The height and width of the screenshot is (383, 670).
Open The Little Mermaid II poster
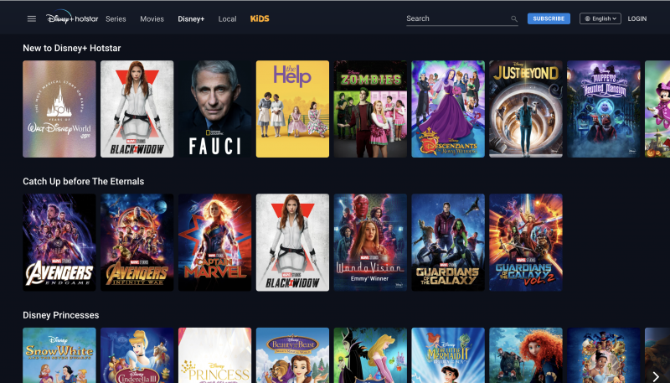[x=448, y=355]
